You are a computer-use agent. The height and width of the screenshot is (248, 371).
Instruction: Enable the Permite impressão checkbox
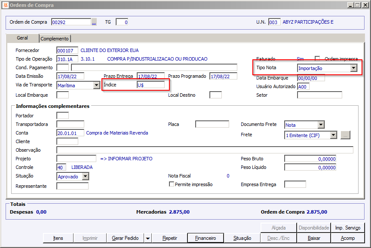pos(172,184)
